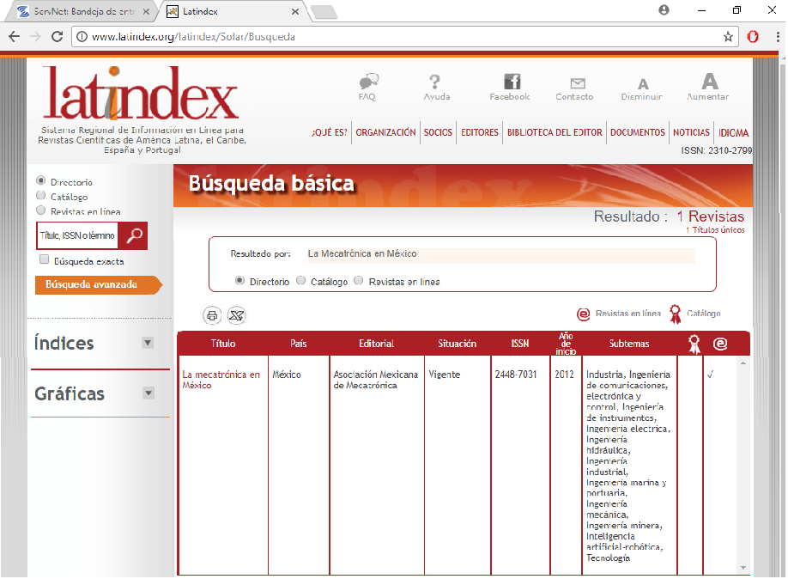Screen dimensions: 788x579
Task: Open a new browser tab
Action: pyautogui.click(x=324, y=12)
